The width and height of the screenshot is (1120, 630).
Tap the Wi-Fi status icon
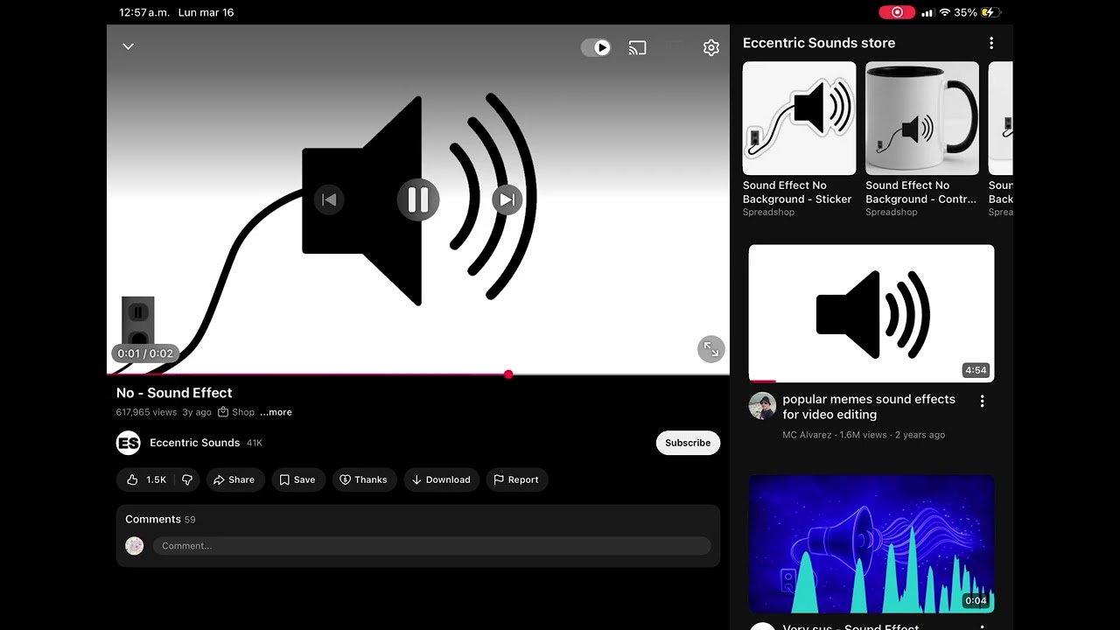[x=944, y=12]
